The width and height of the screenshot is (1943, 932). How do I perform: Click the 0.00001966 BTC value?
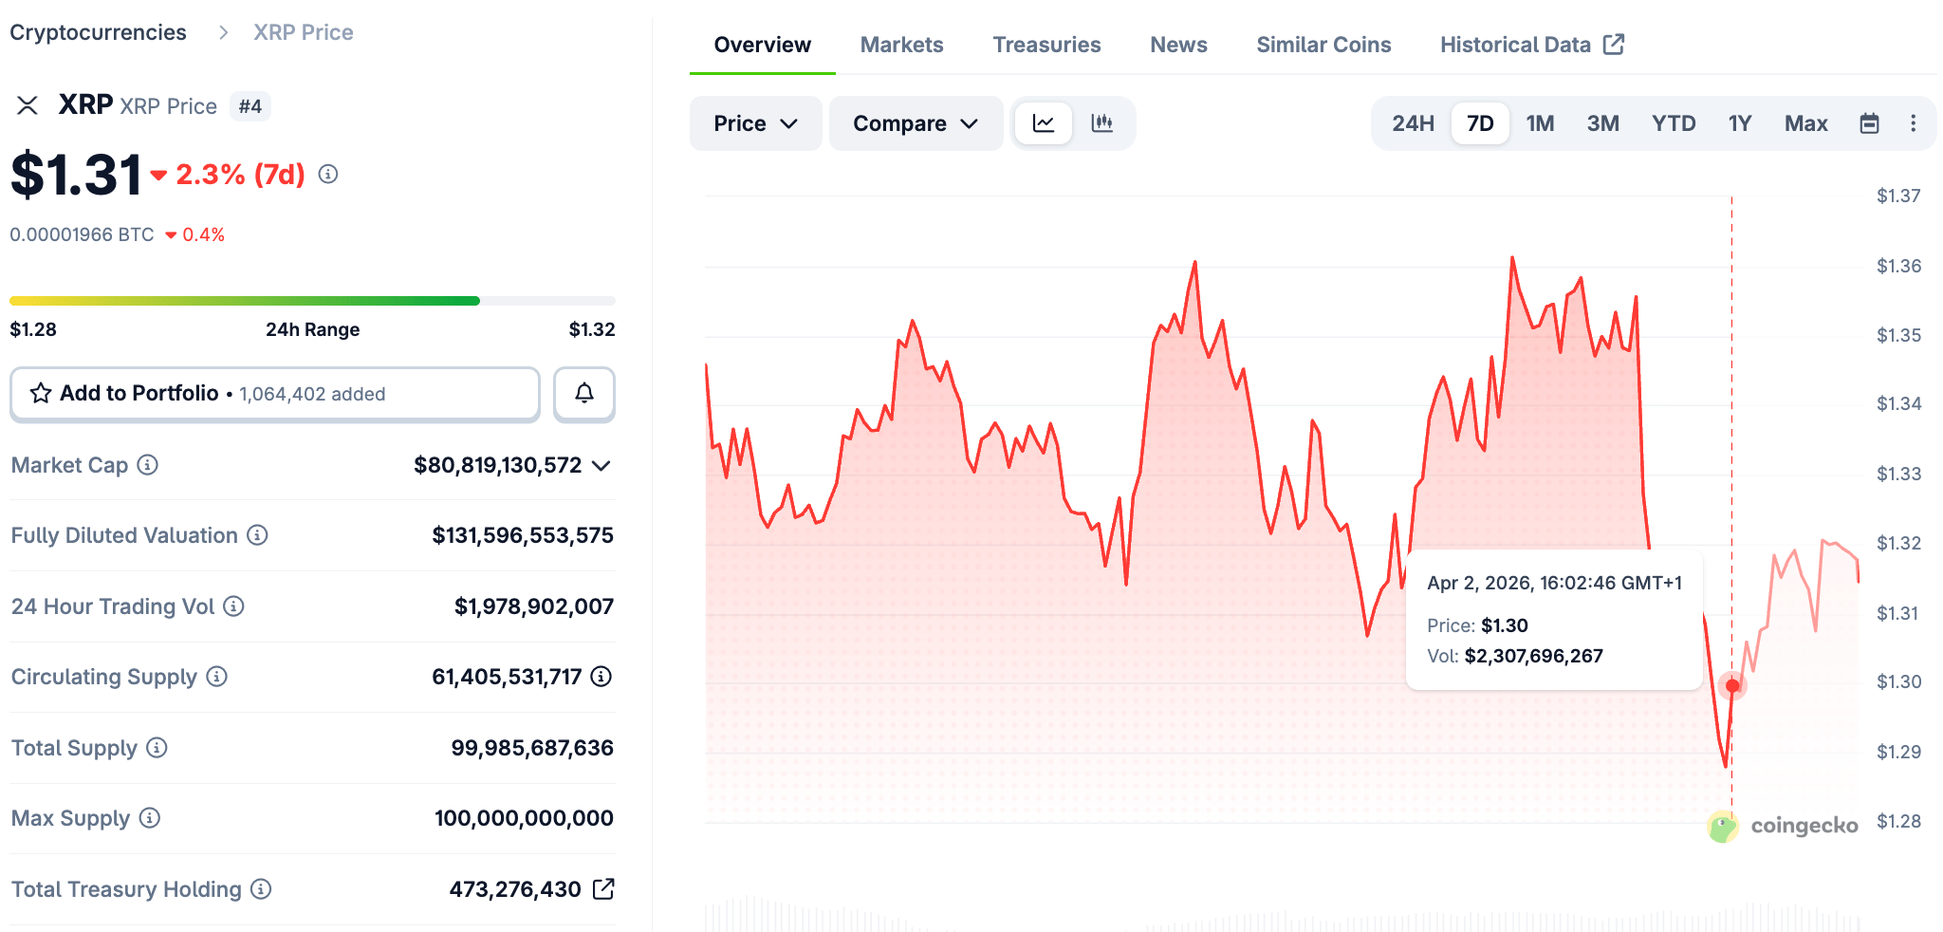(x=82, y=234)
